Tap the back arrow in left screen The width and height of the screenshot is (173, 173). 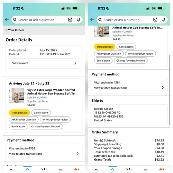tap(7, 20)
